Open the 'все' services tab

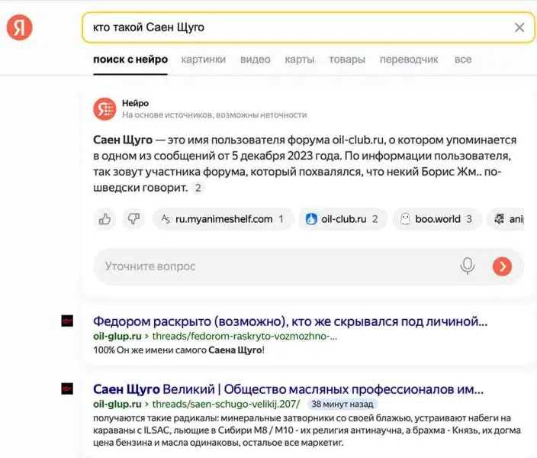pos(463,60)
